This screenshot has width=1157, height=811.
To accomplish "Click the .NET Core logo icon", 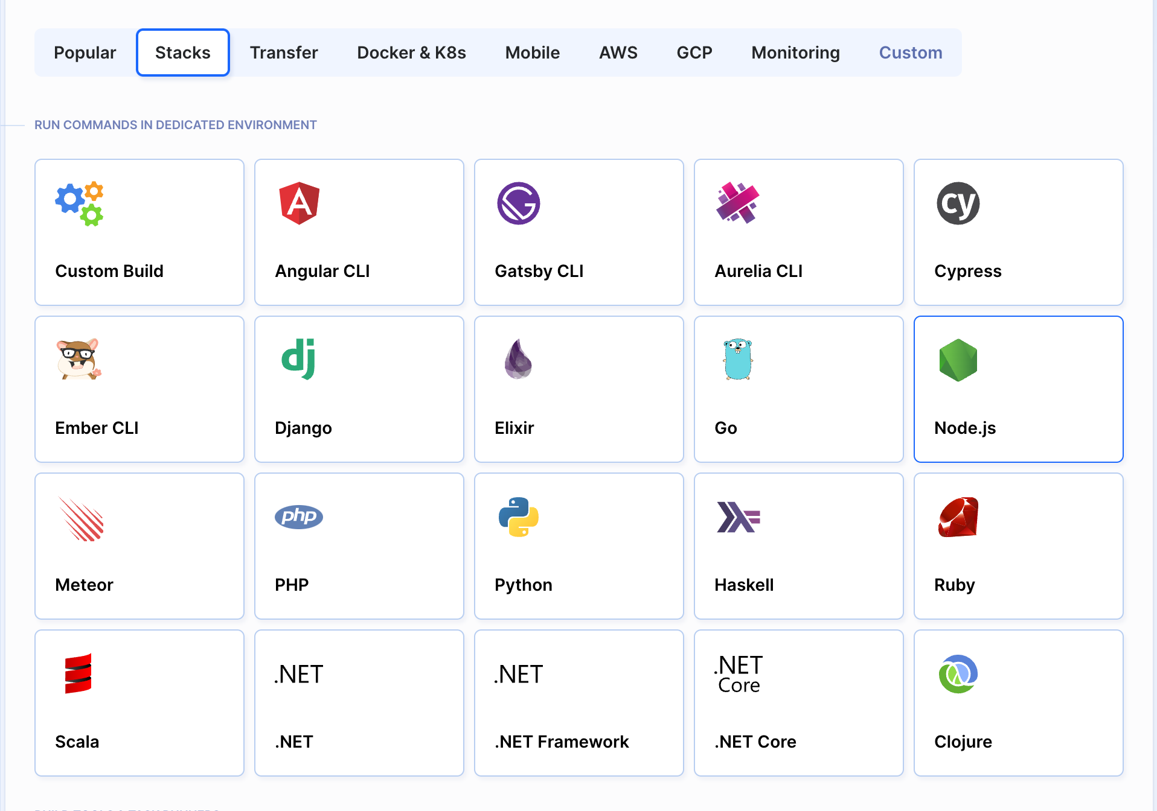I will [738, 673].
